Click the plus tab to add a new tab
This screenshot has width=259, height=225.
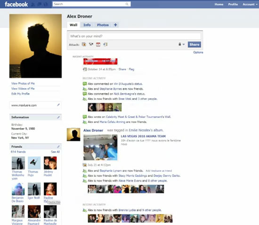(x=115, y=25)
